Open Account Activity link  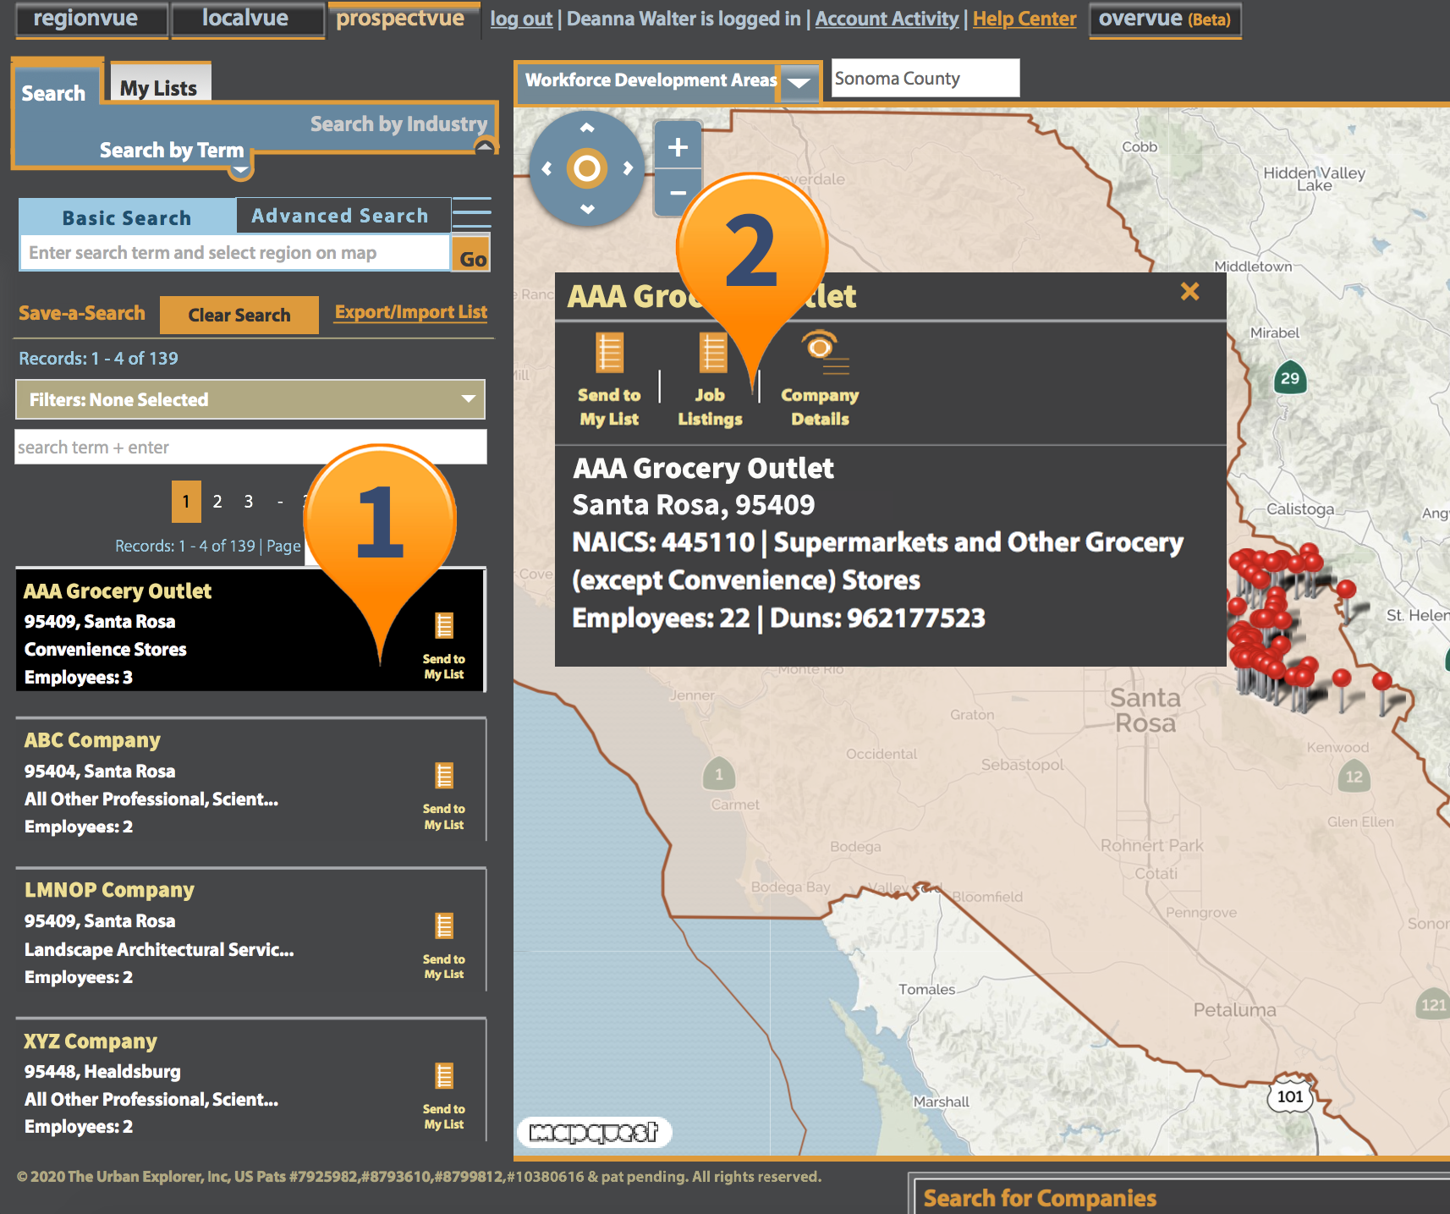(887, 19)
